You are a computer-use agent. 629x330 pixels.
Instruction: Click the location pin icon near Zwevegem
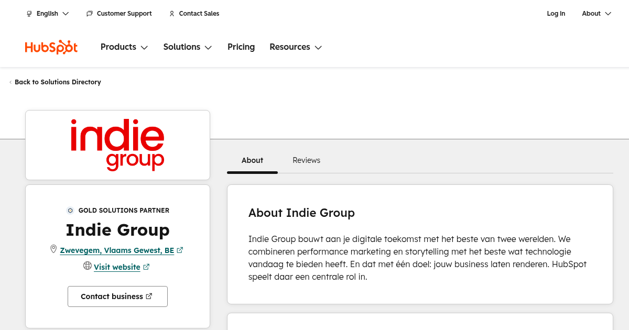click(x=53, y=249)
